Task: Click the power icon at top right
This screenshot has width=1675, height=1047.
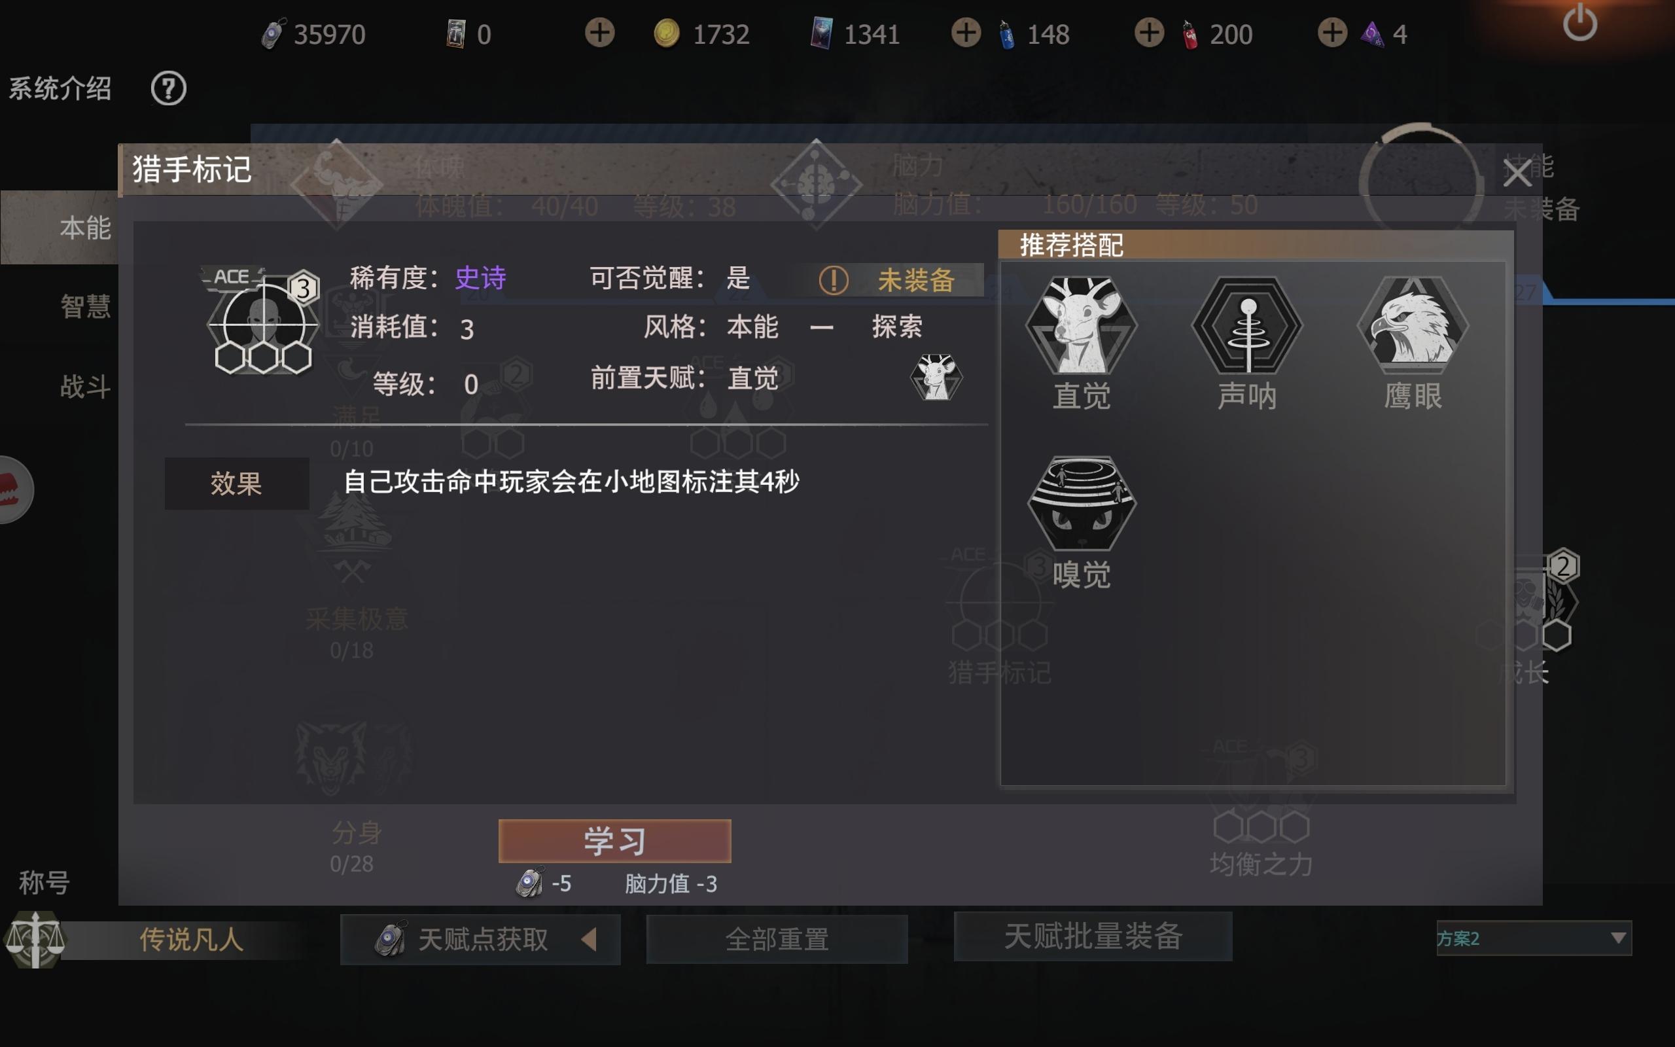Action: pyautogui.click(x=1579, y=24)
